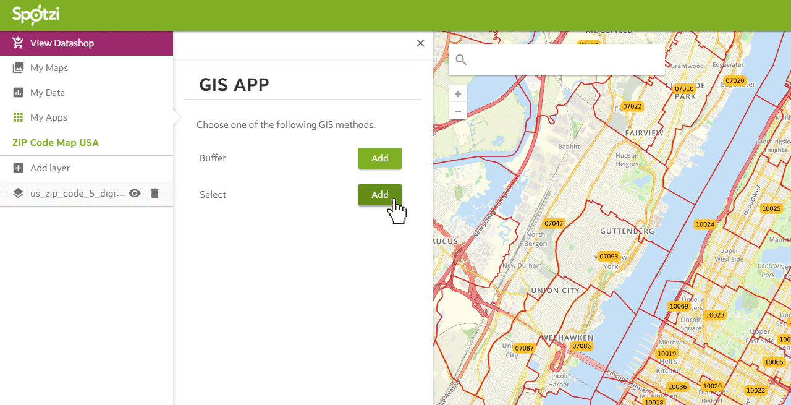Delete the us_zip_code_5_digit layer
Viewport: 791px width, 405px height.
pyautogui.click(x=155, y=194)
